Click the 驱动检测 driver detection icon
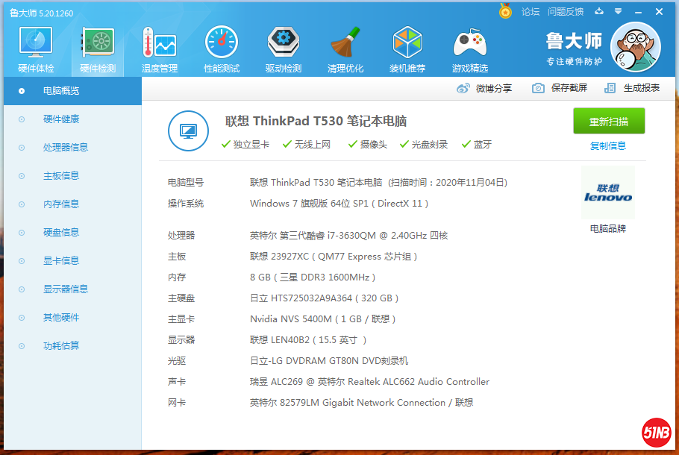679x455 pixels. tap(284, 47)
